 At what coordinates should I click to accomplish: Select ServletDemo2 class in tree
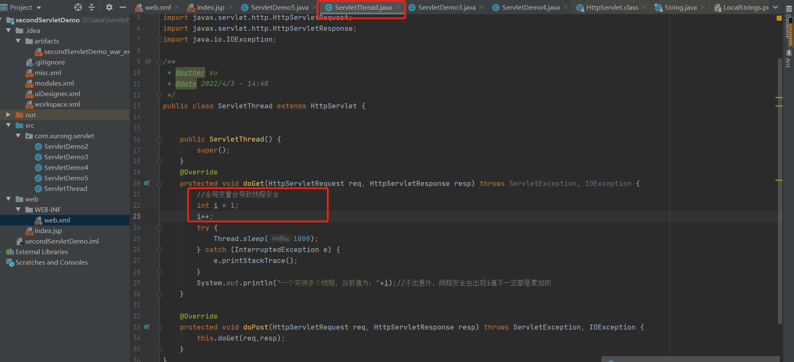pyautogui.click(x=62, y=146)
